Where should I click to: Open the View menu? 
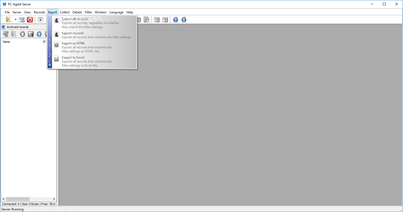pos(27,12)
